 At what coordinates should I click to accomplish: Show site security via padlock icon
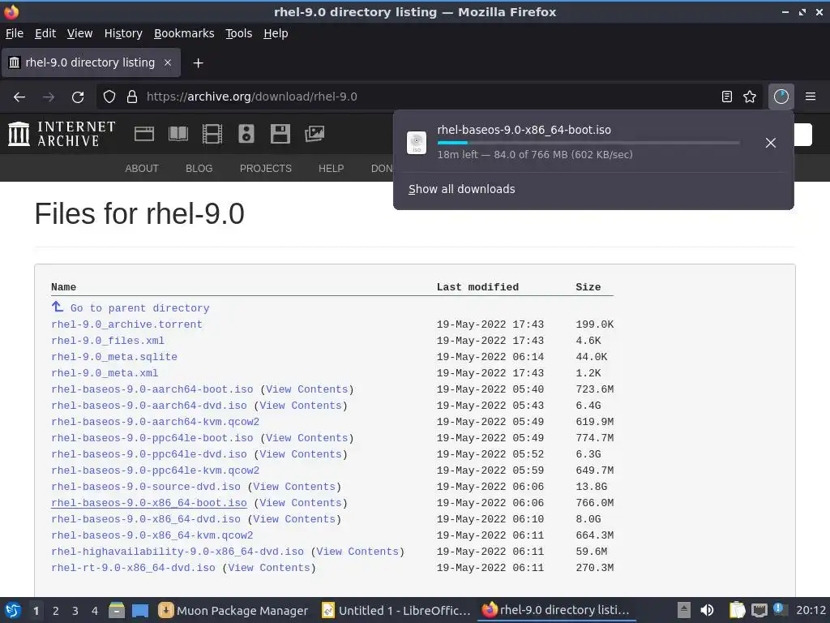pyautogui.click(x=132, y=97)
